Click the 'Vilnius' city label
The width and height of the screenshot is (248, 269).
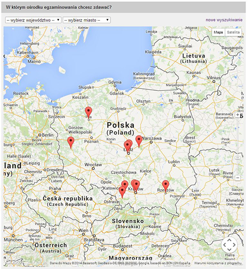tap(213, 78)
